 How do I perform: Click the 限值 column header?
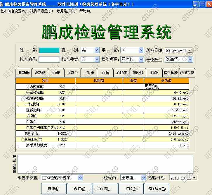pyautogui.click(x=133, y=81)
